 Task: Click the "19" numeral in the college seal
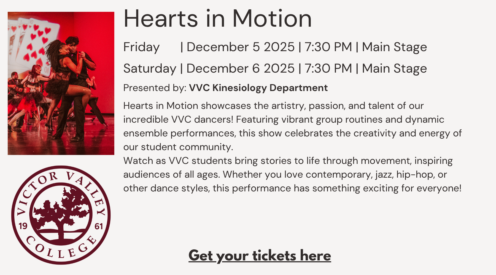pyautogui.click(x=23, y=226)
